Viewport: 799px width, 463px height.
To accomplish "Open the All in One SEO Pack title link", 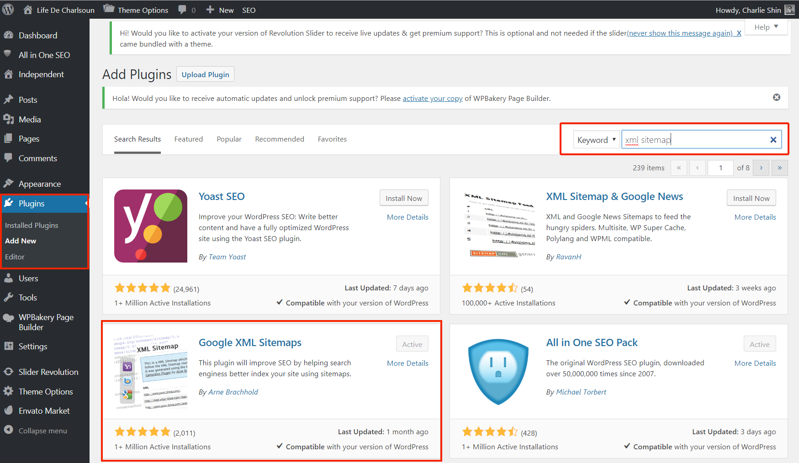I will click(592, 342).
